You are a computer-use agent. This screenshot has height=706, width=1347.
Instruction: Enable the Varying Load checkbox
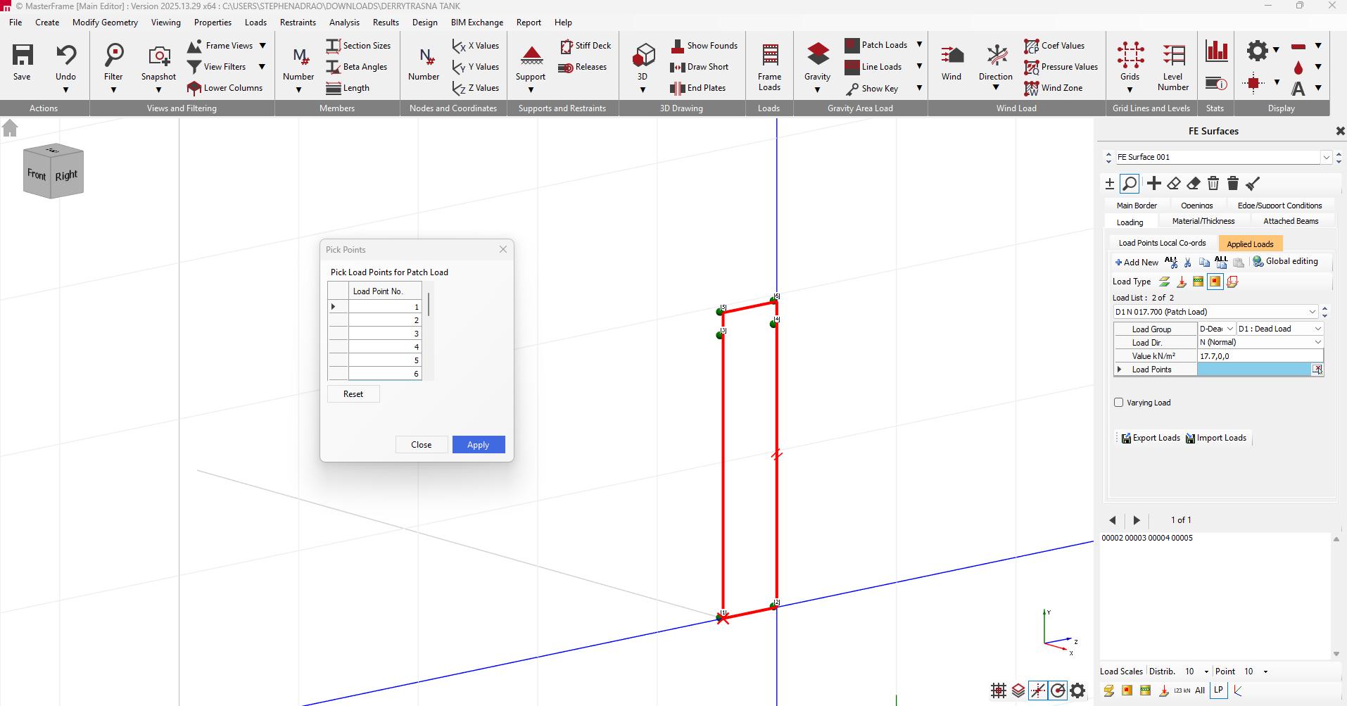(1119, 403)
